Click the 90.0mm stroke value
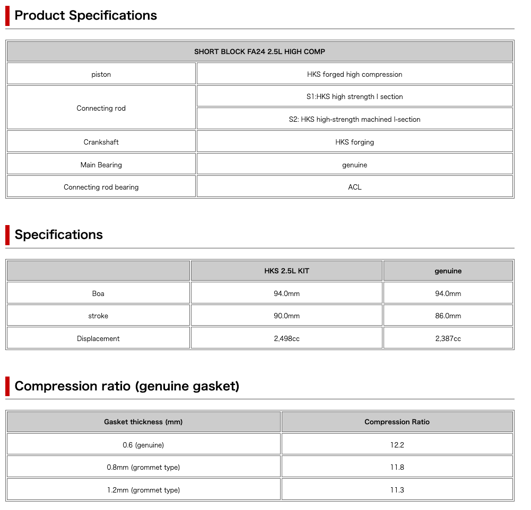531x510 pixels. [x=286, y=316]
